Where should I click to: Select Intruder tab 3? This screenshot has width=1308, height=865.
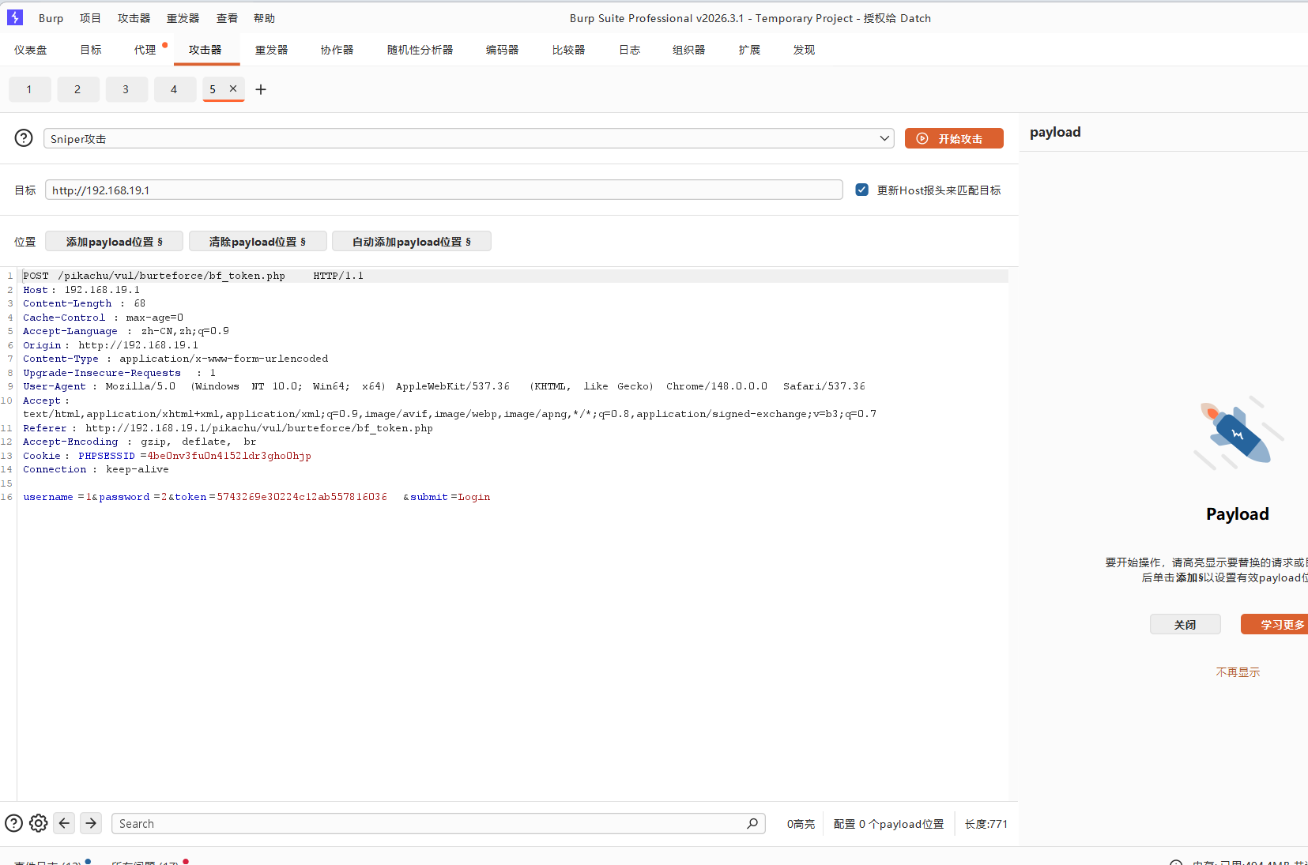126,89
